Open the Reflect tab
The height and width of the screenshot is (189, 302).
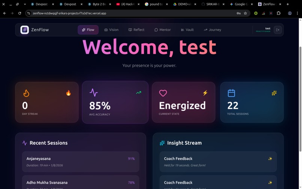click(x=136, y=30)
